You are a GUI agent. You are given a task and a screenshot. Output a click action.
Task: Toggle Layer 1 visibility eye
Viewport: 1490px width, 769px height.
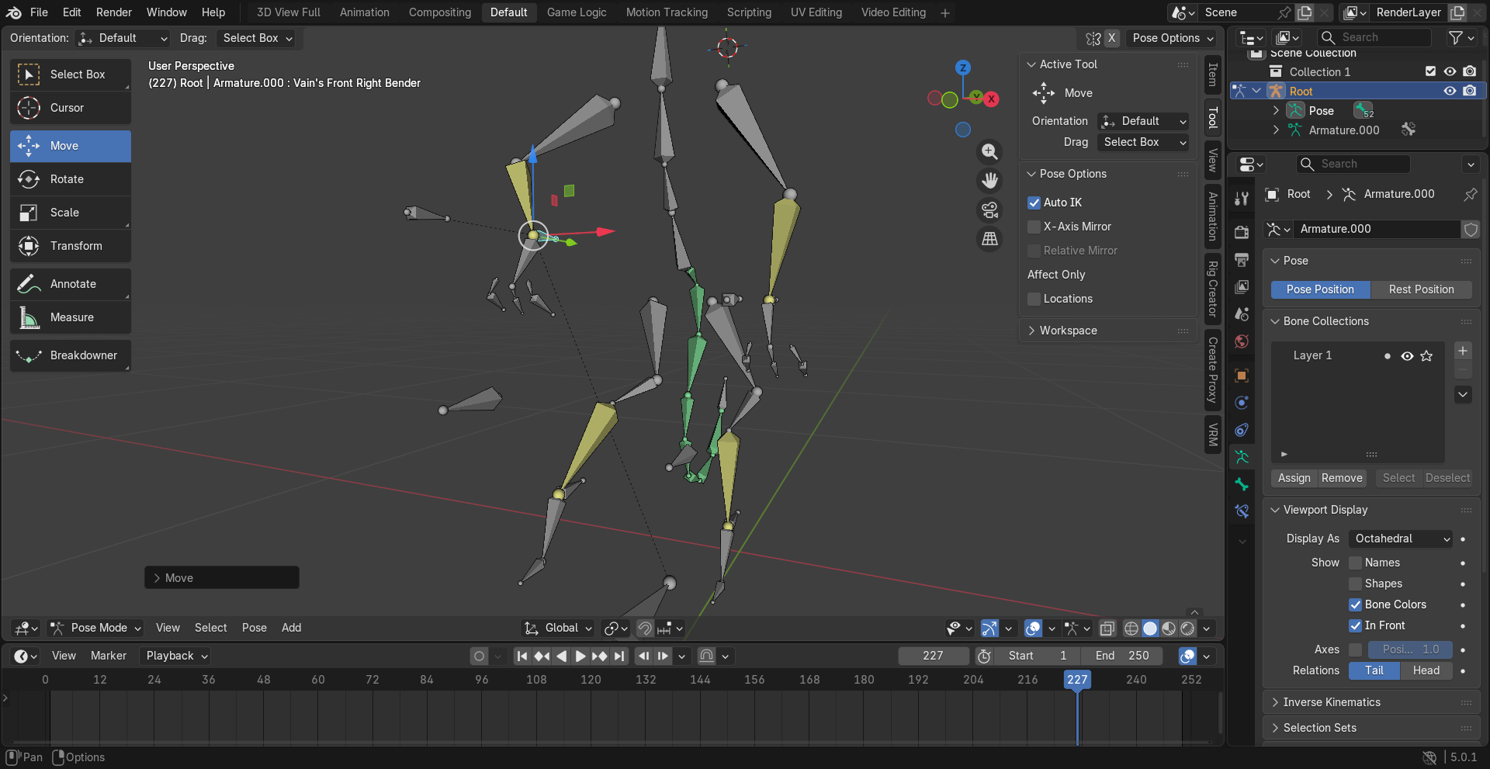pos(1407,356)
